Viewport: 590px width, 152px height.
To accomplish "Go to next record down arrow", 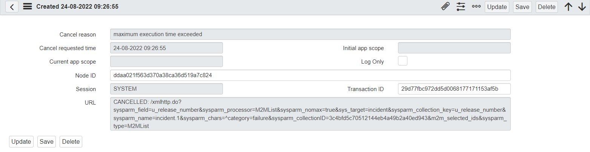I will pyautogui.click(x=582, y=7).
